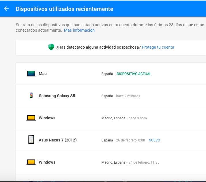This screenshot has width=206, height=182.
Task: Click the hace 2 minutos timestamp
Action: tap(128, 96)
